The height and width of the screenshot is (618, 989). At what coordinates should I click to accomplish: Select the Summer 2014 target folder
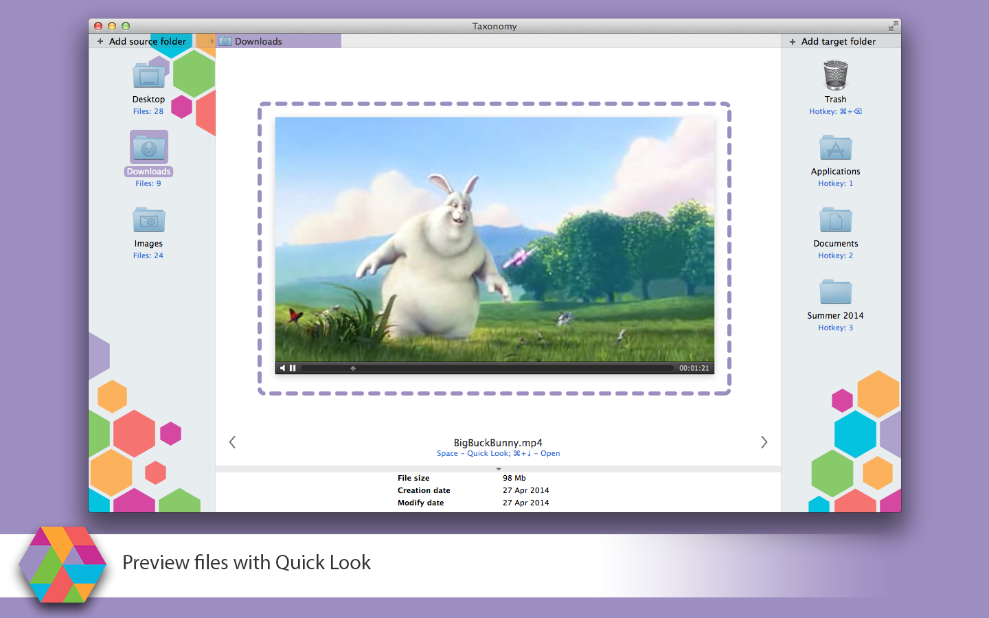[x=835, y=293]
